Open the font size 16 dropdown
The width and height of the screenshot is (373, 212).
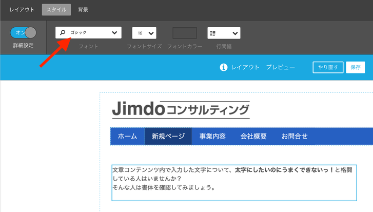click(144, 33)
